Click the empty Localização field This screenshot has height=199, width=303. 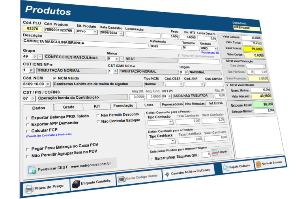click(143, 35)
